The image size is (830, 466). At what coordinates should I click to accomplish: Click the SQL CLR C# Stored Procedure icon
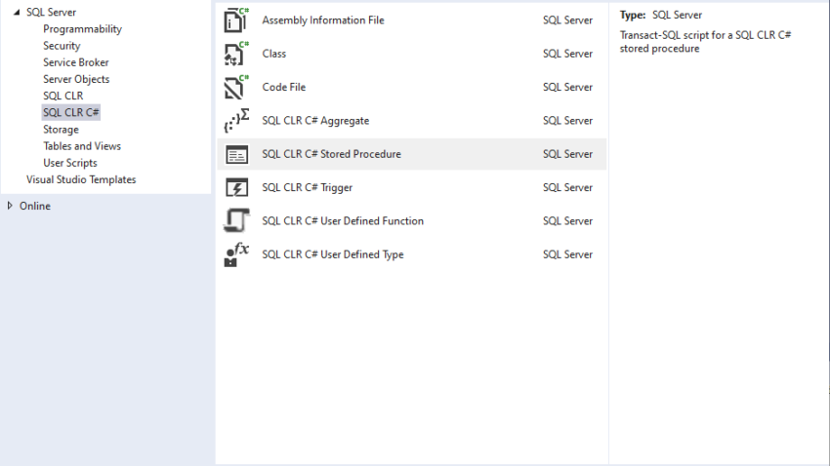tap(236, 154)
